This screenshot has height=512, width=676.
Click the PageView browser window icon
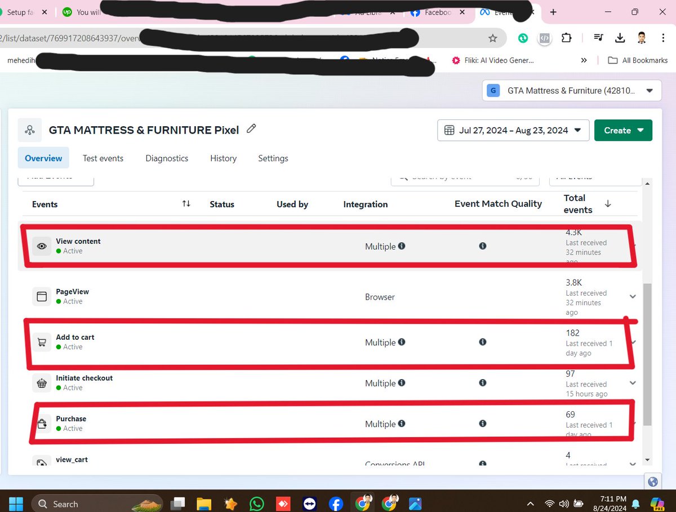click(42, 296)
